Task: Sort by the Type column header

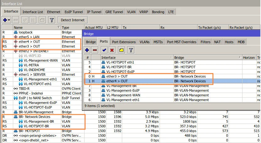Action: pyautogui.click(x=73, y=28)
